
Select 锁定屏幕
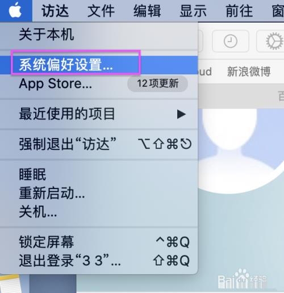tap(99, 242)
